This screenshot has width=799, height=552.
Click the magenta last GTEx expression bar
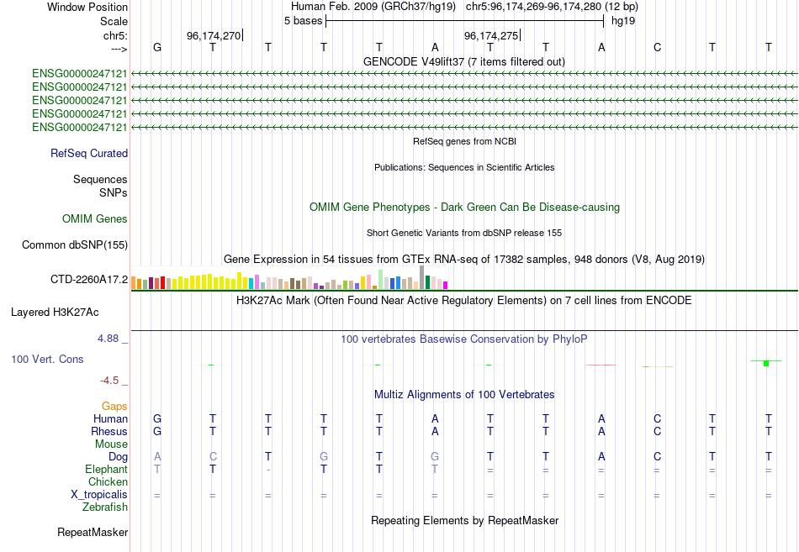[445, 285]
